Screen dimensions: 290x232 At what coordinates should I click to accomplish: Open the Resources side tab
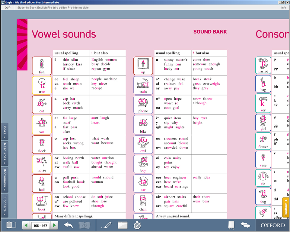pos(5,153)
